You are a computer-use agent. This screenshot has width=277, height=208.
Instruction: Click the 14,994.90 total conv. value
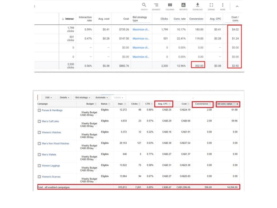tap(232, 187)
